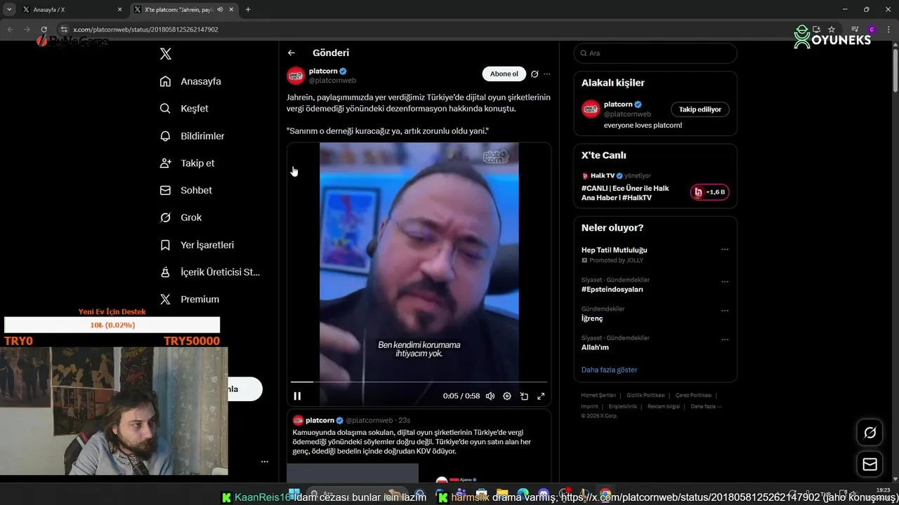Pause the playing video
Viewport: 899px width, 505px height.
297,396
